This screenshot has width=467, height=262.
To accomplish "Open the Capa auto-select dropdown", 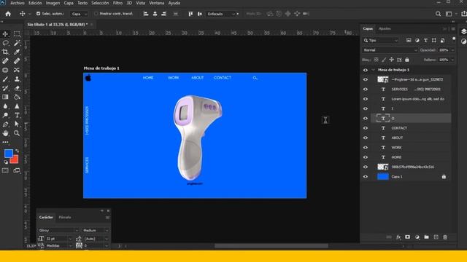I will (x=79, y=14).
